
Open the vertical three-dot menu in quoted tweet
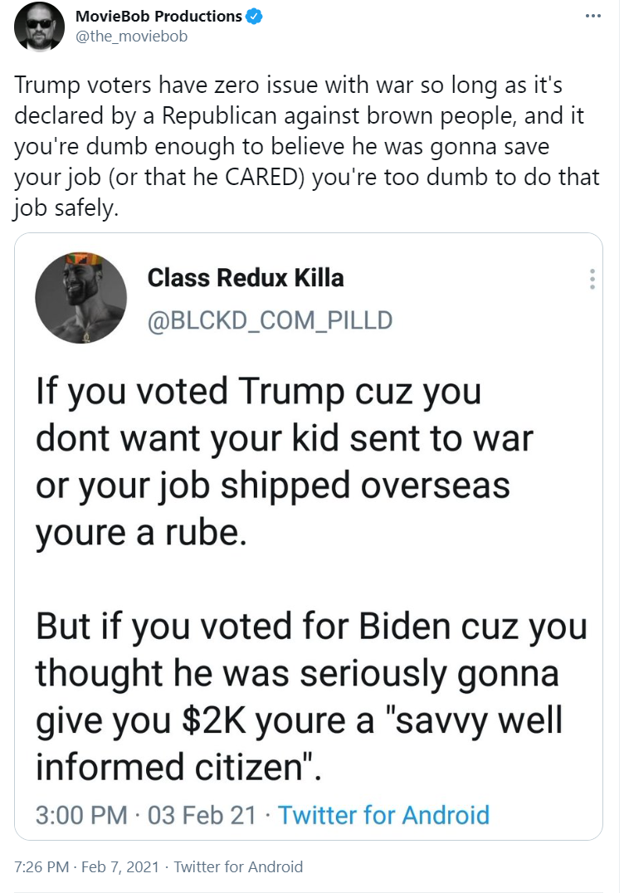[x=592, y=279]
